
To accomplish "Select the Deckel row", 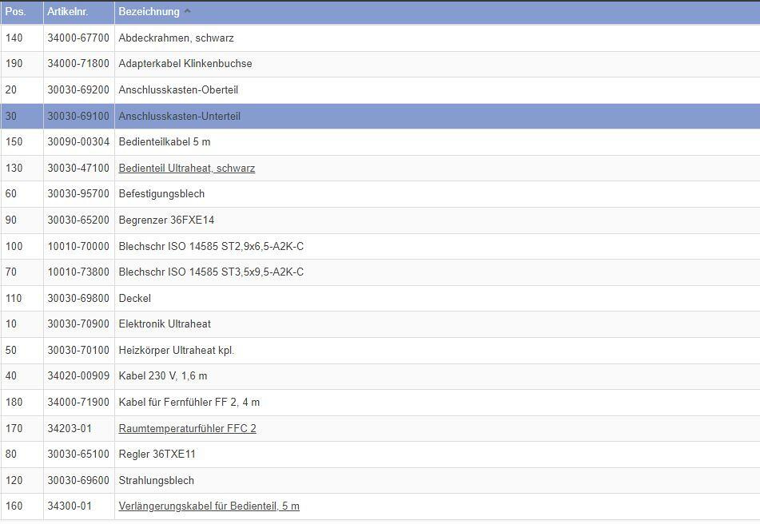I will [134, 299].
